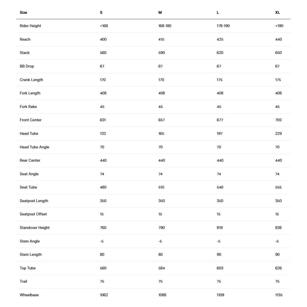Select the M size column header
The width and height of the screenshot is (307, 307).
[160, 13]
